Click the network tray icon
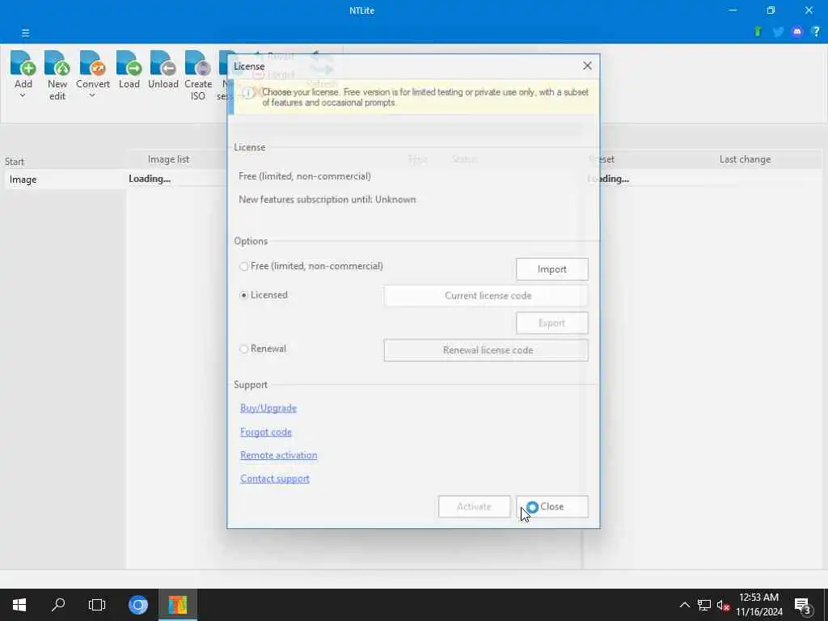 pyautogui.click(x=704, y=605)
